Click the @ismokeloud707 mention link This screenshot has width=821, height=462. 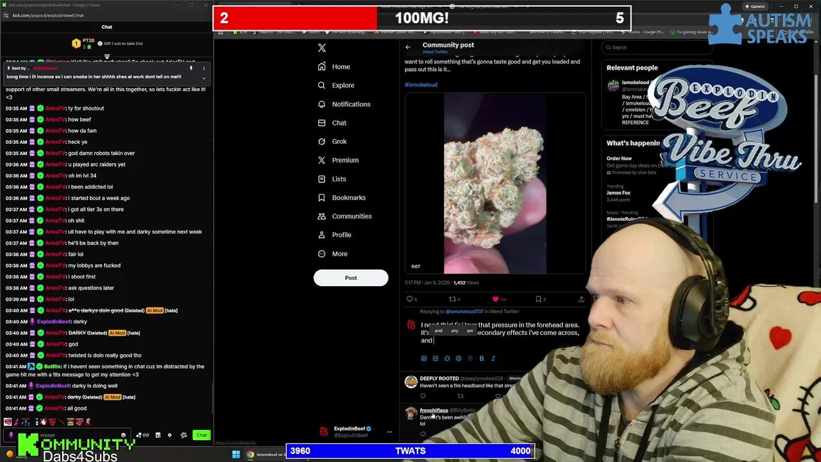[x=465, y=311]
